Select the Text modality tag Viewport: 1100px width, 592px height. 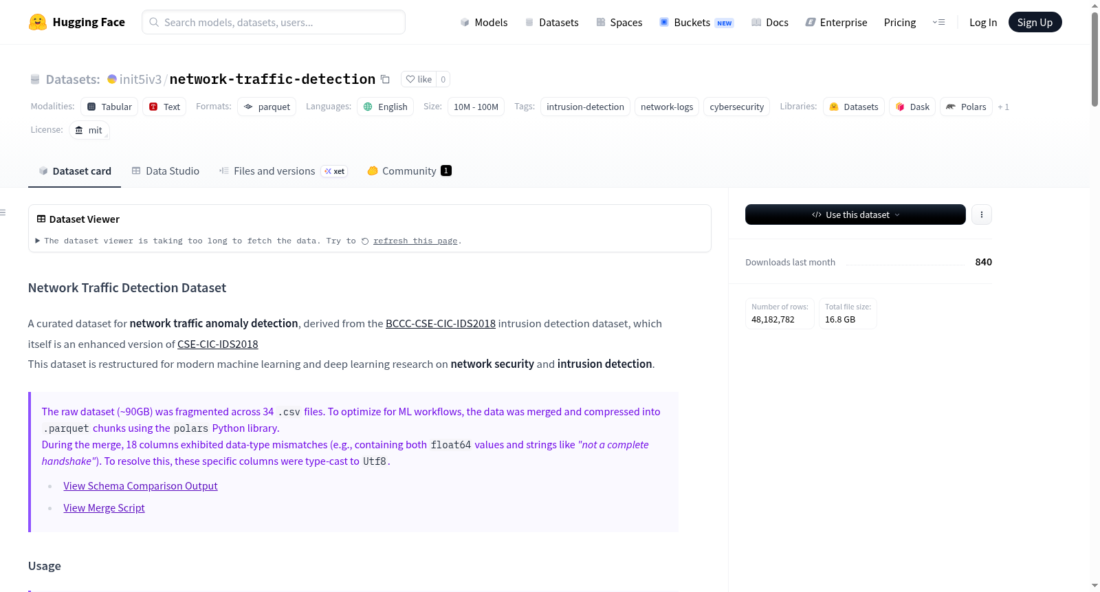click(164, 107)
